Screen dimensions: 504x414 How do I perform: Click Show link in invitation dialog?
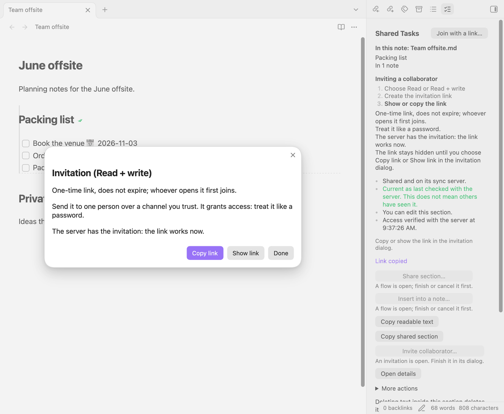coord(246,253)
